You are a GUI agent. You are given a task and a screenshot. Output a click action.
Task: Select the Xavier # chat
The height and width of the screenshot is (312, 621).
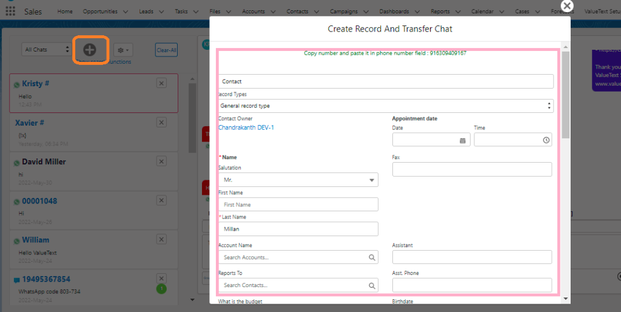tap(30, 123)
